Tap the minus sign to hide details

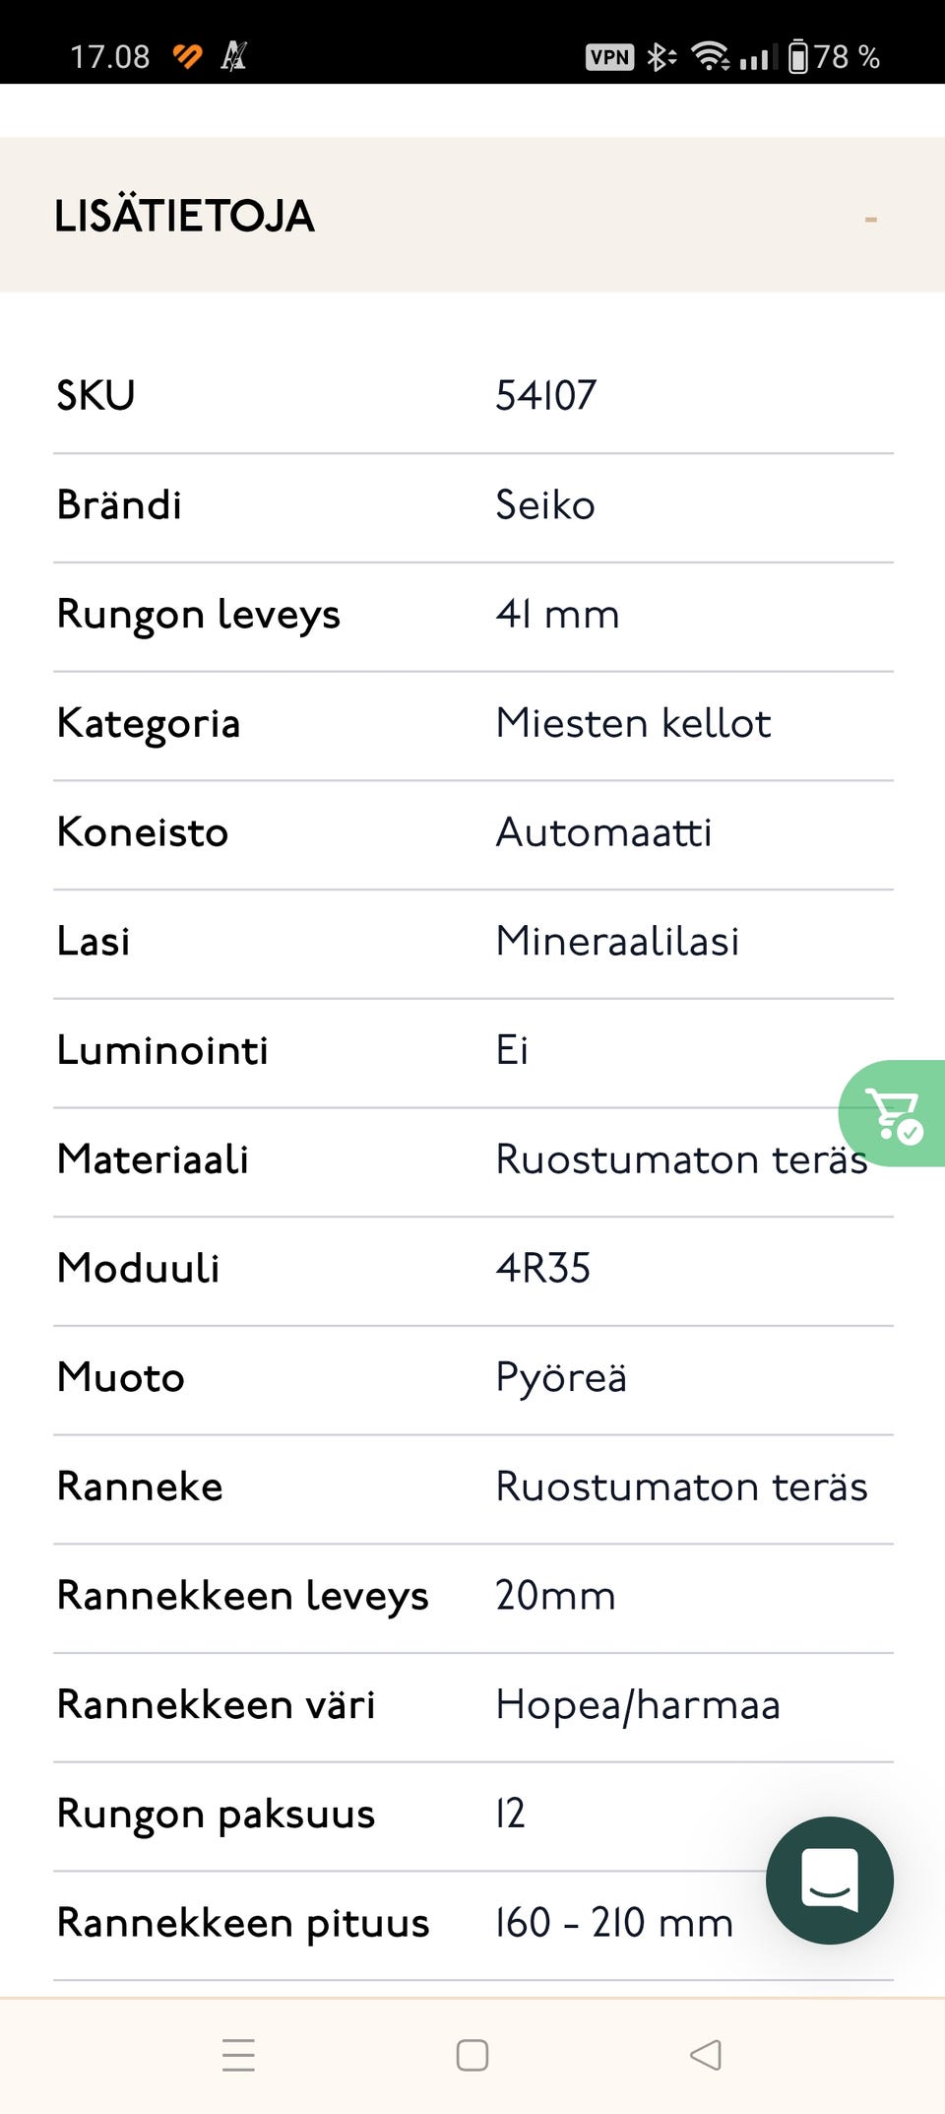coord(870,219)
